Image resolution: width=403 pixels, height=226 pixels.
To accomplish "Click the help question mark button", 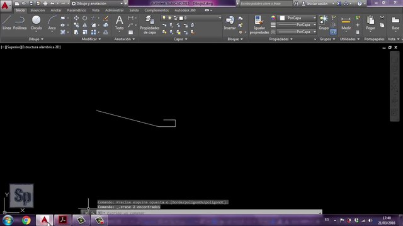I will point(360,4).
